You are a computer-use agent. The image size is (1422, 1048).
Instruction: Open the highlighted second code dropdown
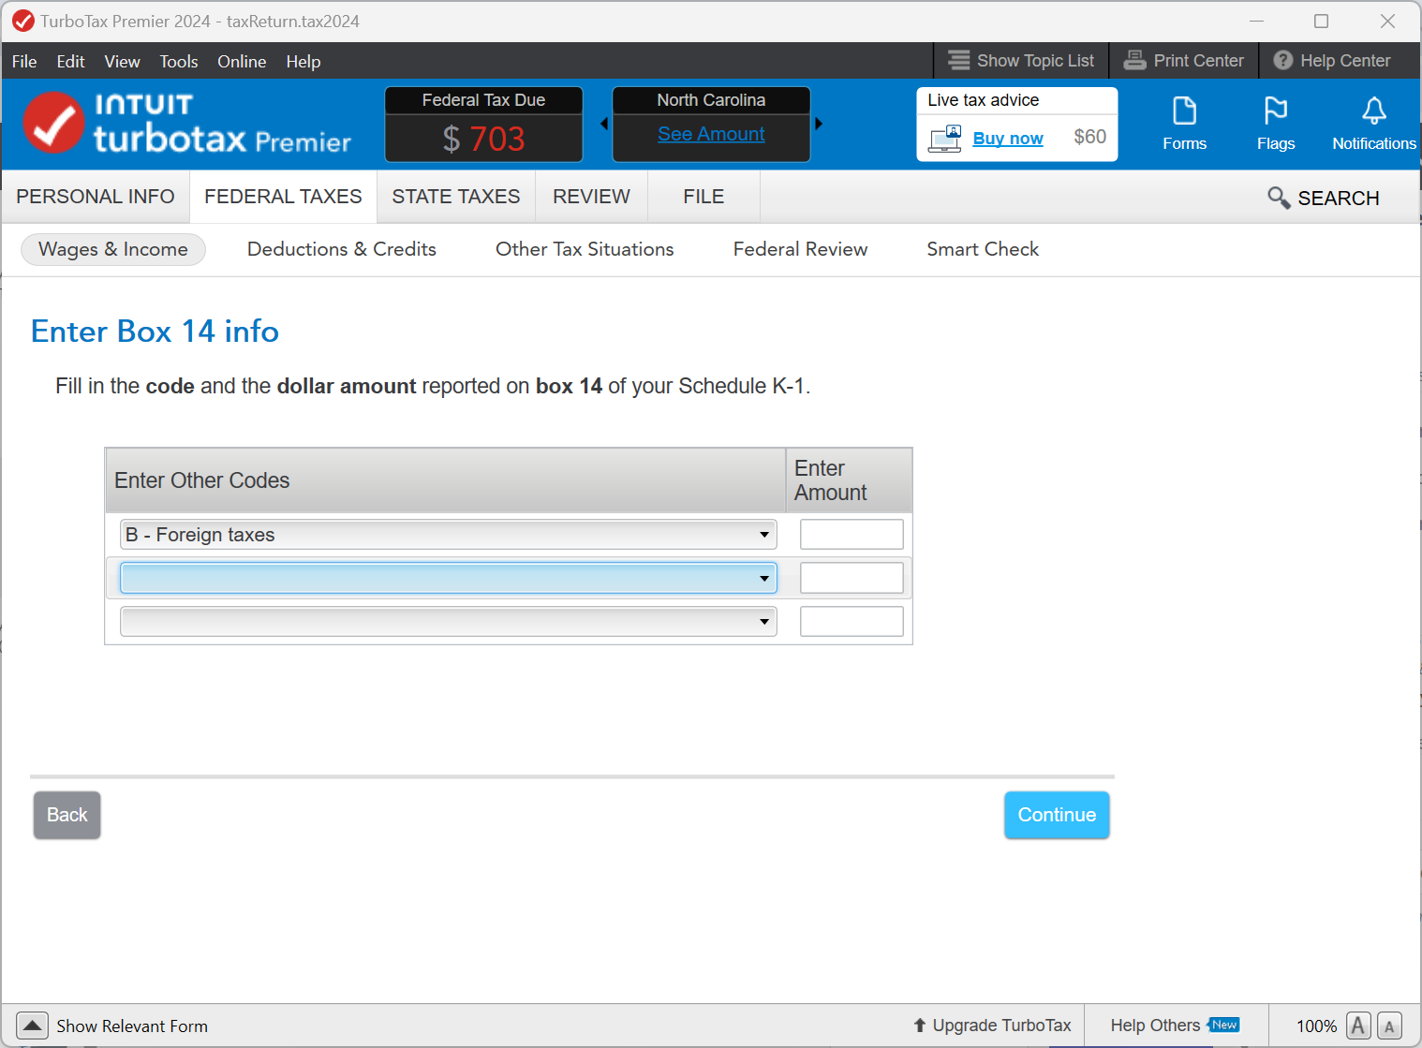(449, 578)
